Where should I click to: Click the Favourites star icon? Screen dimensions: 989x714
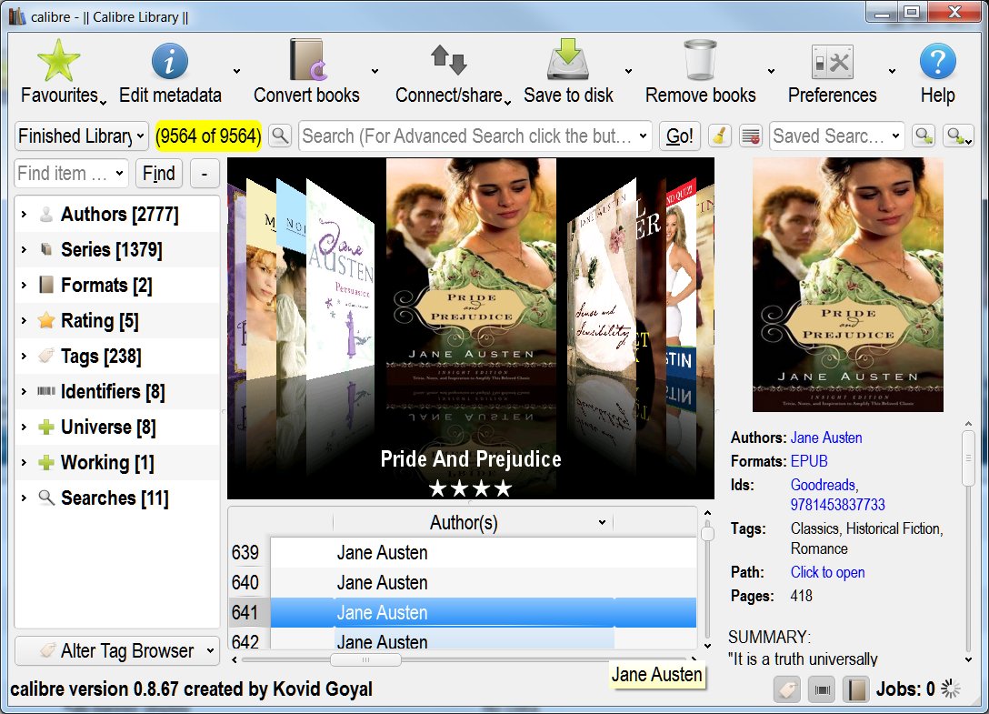pos(59,62)
